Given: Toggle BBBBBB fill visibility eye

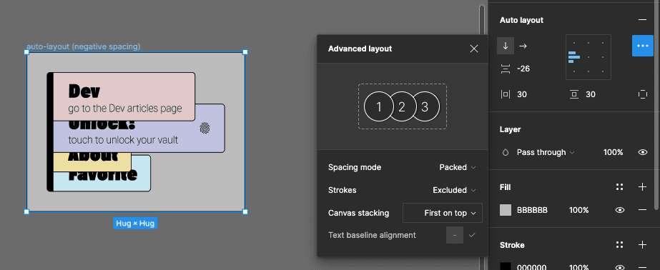Looking at the screenshot, I should [619, 210].
